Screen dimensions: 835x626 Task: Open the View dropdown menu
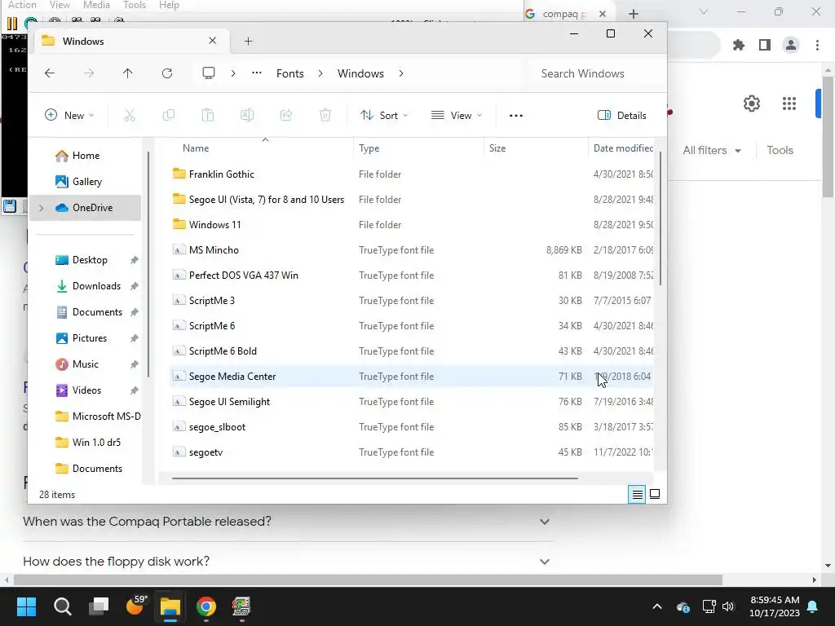(457, 116)
